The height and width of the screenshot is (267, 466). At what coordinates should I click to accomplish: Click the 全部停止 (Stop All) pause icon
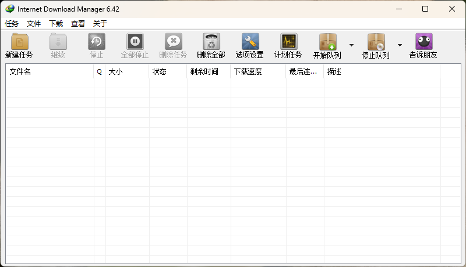(x=135, y=42)
